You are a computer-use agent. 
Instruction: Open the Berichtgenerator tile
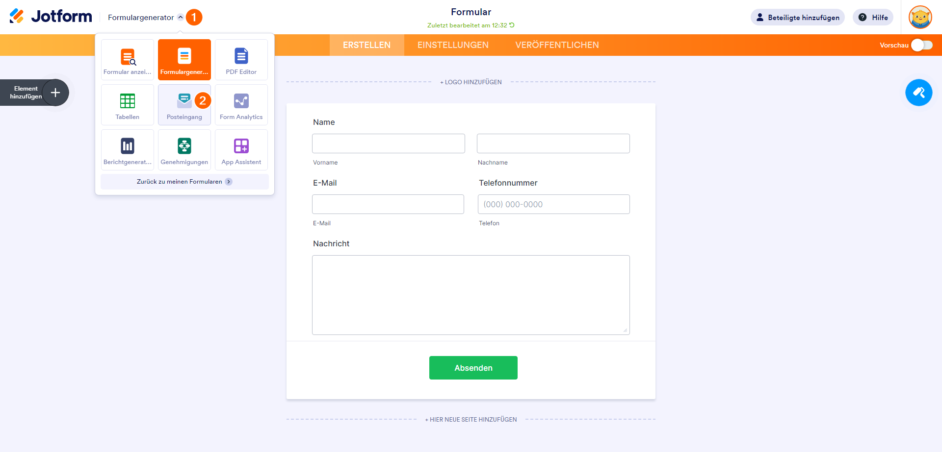(128, 150)
